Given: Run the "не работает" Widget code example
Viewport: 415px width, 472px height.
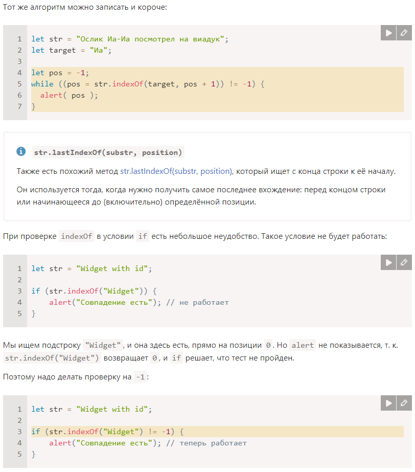Looking at the screenshot, I should (x=388, y=262).
